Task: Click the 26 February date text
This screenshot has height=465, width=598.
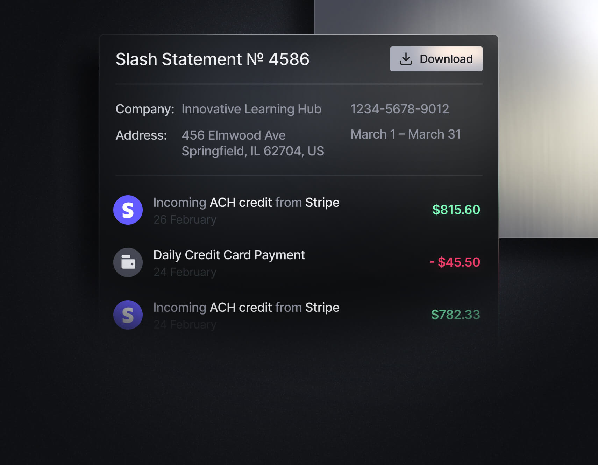Action: (185, 220)
